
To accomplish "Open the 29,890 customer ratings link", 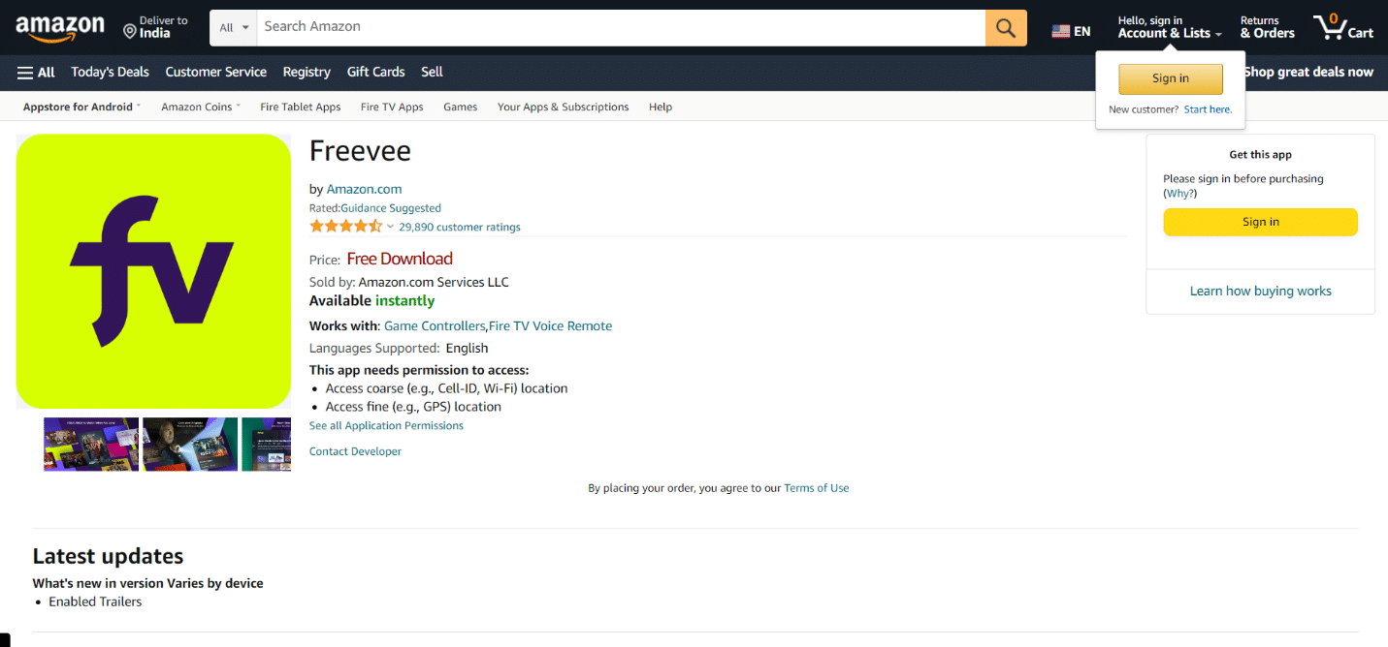I will click(x=460, y=228).
